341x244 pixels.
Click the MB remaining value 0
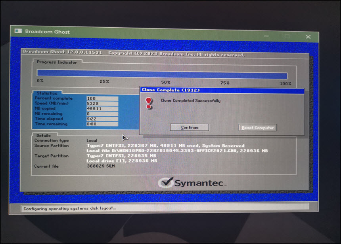tap(102, 114)
